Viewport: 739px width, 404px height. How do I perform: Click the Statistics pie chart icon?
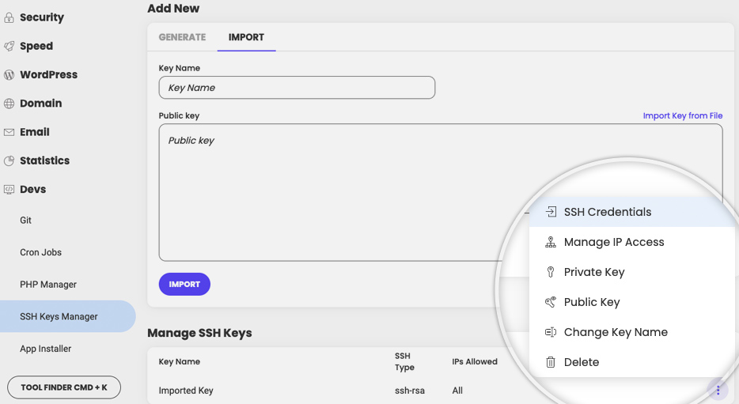(9, 161)
